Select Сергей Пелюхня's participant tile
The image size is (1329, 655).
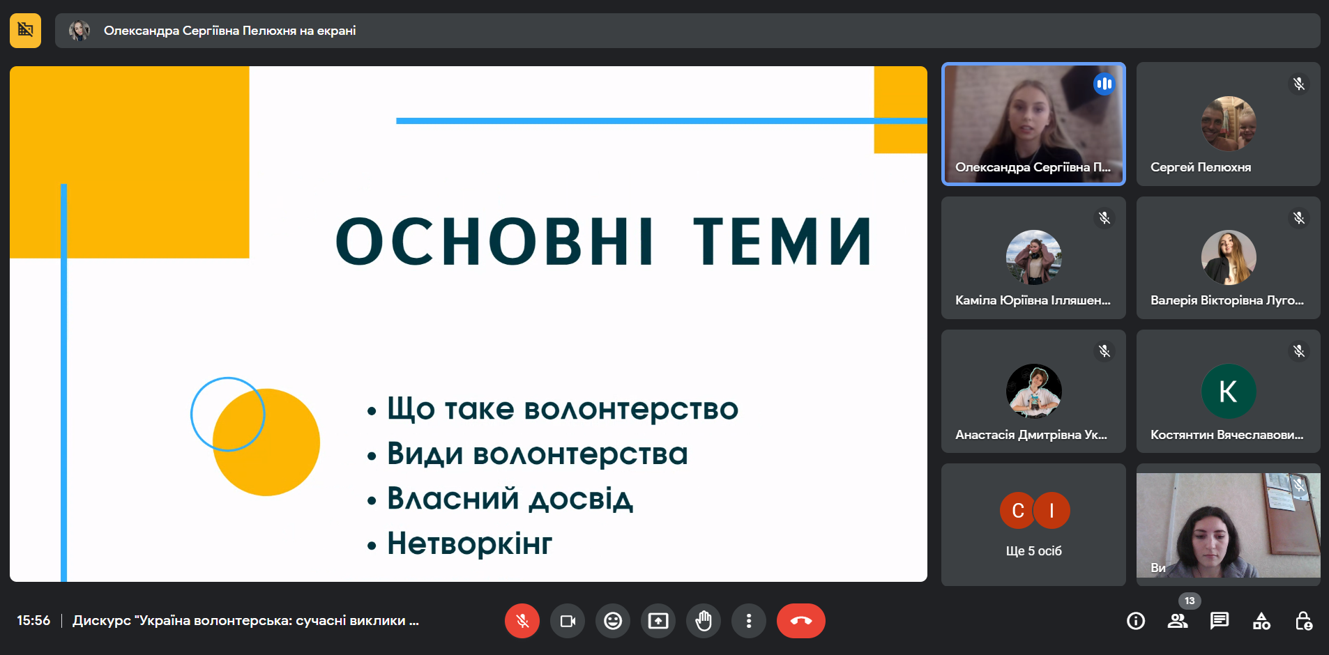pos(1228,124)
